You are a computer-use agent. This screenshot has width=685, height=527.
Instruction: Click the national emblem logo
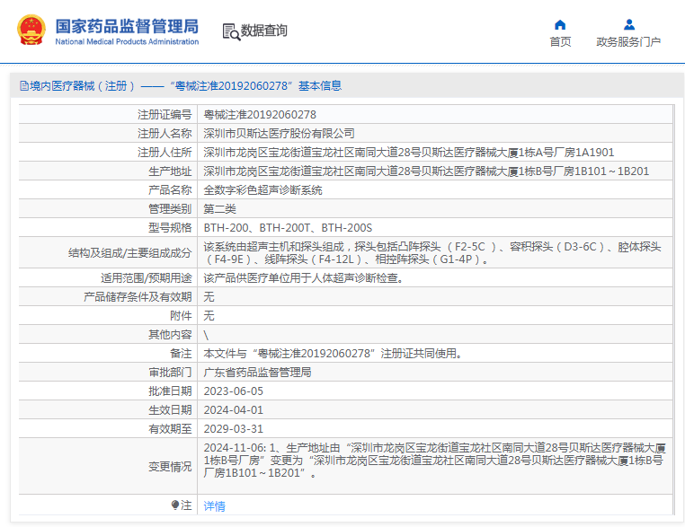tap(31, 31)
